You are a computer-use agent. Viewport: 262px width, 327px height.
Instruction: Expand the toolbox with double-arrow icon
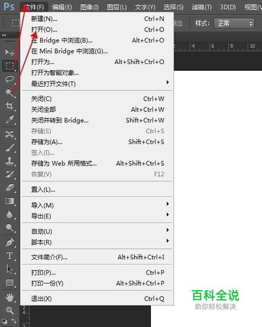pyautogui.click(x=4, y=35)
